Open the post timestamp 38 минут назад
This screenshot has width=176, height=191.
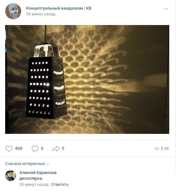41,14
